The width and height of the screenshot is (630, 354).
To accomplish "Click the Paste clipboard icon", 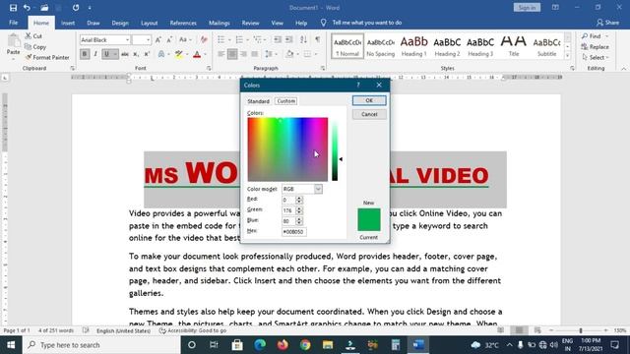I will click(13, 41).
